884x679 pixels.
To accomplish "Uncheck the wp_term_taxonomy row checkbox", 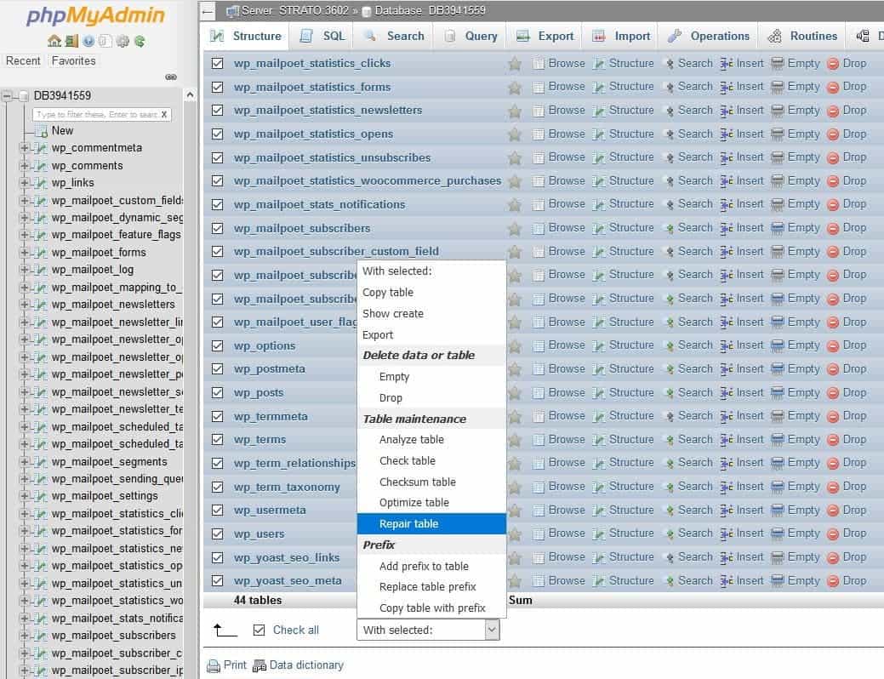I will pyautogui.click(x=217, y=487).
